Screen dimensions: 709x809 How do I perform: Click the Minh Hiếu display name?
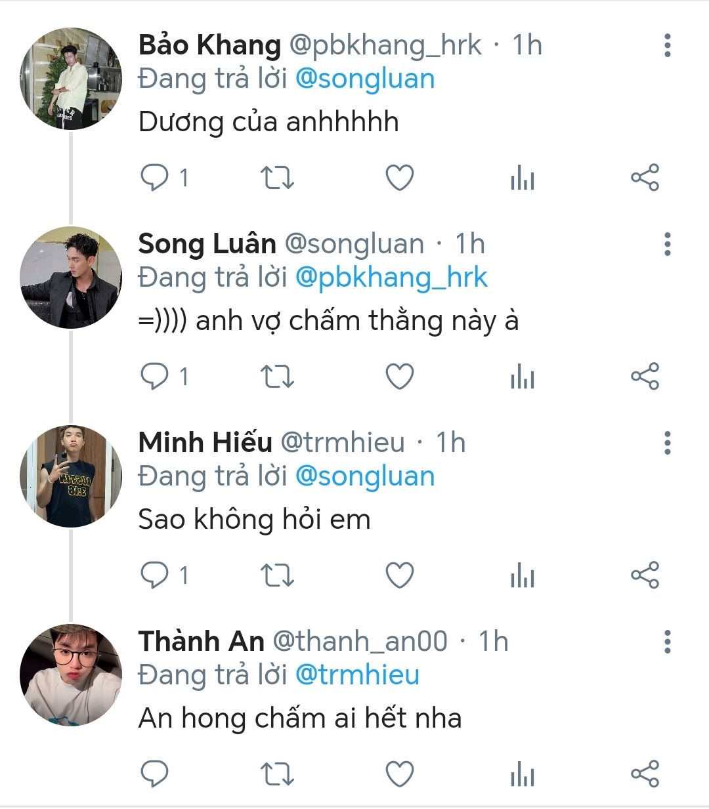coord(205,443)
